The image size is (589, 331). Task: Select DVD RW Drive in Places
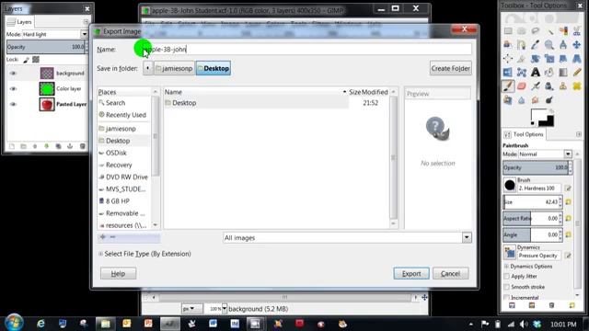tap(122, 177)
